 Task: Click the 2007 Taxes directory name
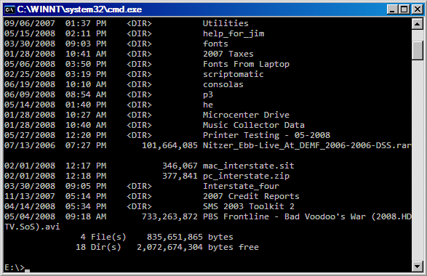pos(228,54)
